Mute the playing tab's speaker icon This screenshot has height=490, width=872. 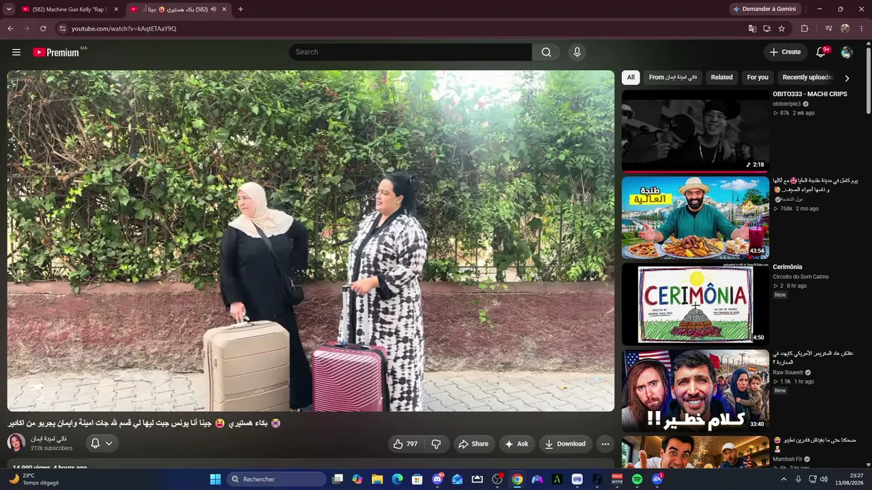pos(213,10)
